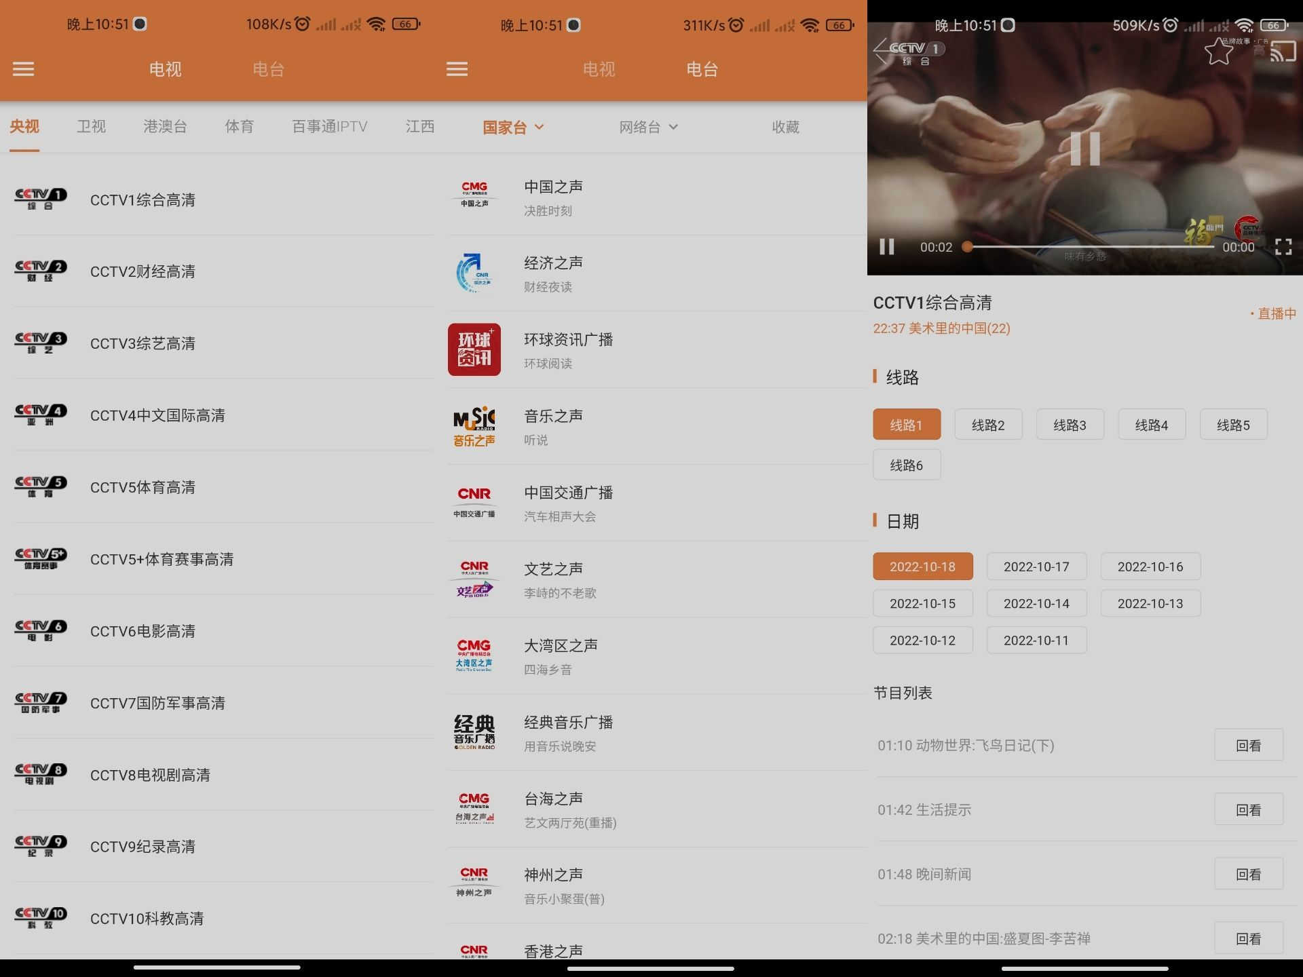
Task: Tap CCTV5 体育 channel logo
Action: point(41,486)
